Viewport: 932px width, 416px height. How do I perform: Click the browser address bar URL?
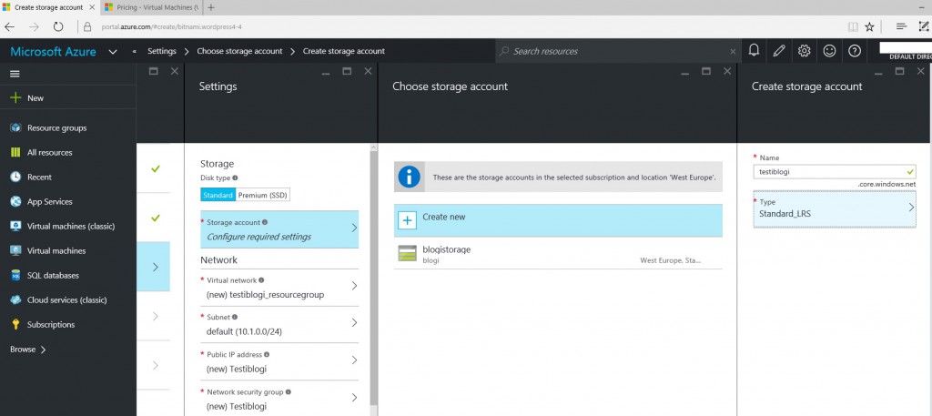click(171, 26)
